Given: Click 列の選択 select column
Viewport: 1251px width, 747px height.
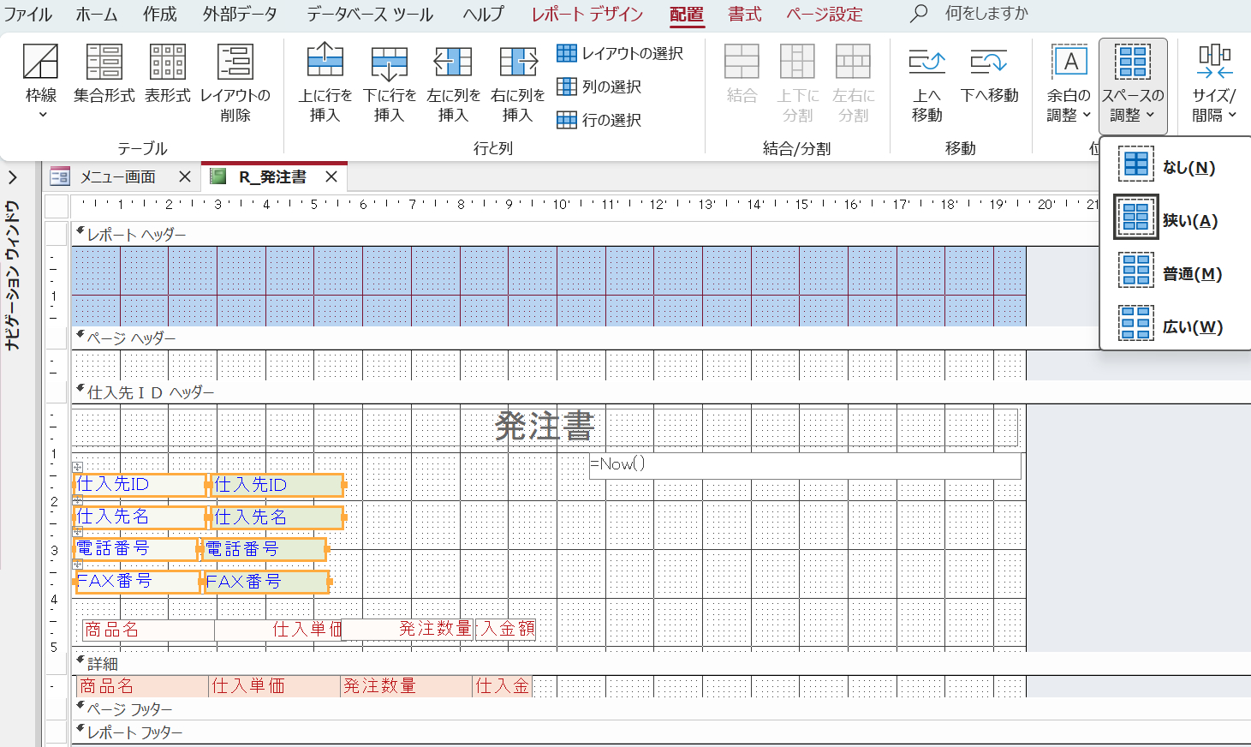Looking at the screenshot, I should pos(599,87).
